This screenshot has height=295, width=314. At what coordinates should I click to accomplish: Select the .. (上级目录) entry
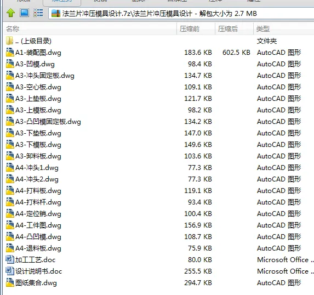(33, 41)
